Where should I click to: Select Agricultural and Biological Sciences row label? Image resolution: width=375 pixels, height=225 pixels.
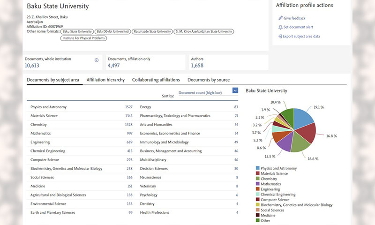pyautogui.click(x=58, y=195)
